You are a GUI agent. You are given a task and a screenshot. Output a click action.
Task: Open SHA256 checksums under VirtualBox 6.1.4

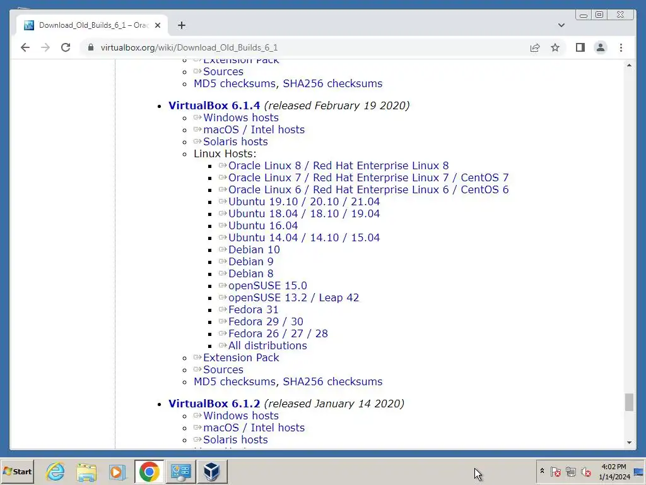coord(332,381)
